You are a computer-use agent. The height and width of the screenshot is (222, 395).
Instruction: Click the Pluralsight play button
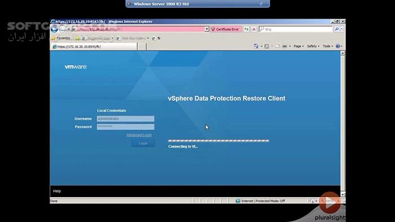(330, 203)
